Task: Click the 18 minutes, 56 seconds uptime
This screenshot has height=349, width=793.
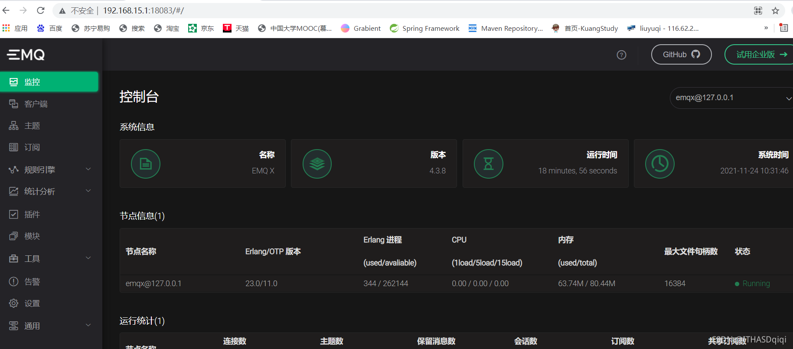Action: pos(578,171)
